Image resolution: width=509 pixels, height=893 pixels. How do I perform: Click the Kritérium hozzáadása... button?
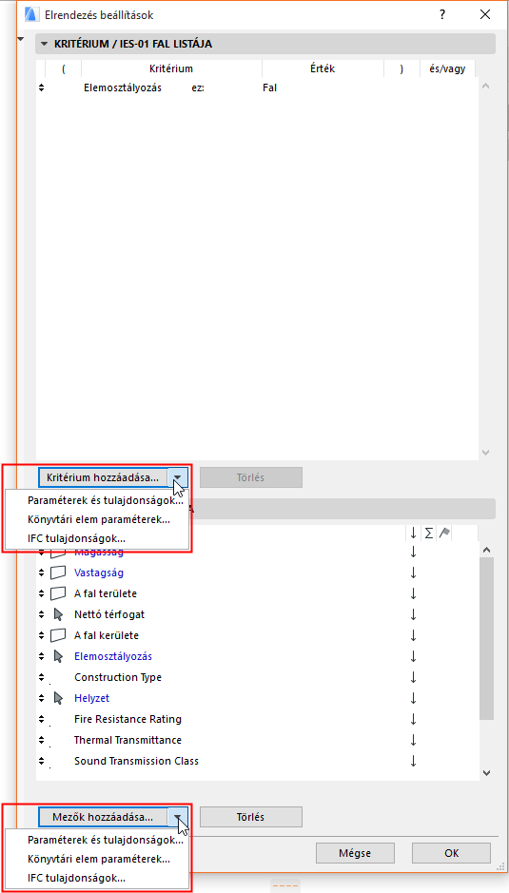point(104,477)
